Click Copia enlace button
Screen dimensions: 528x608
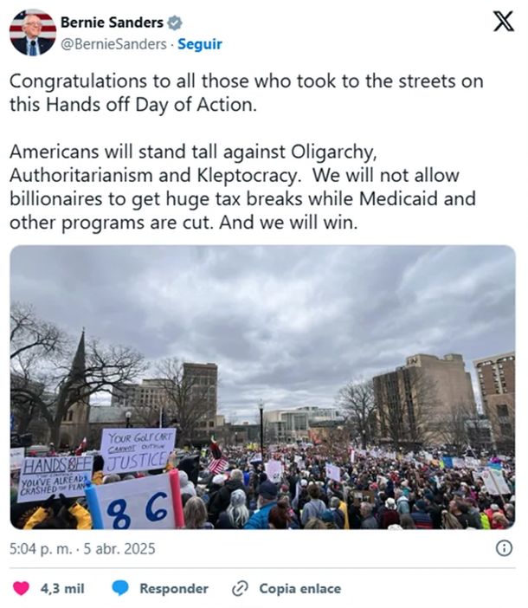[x=300, y=589]
